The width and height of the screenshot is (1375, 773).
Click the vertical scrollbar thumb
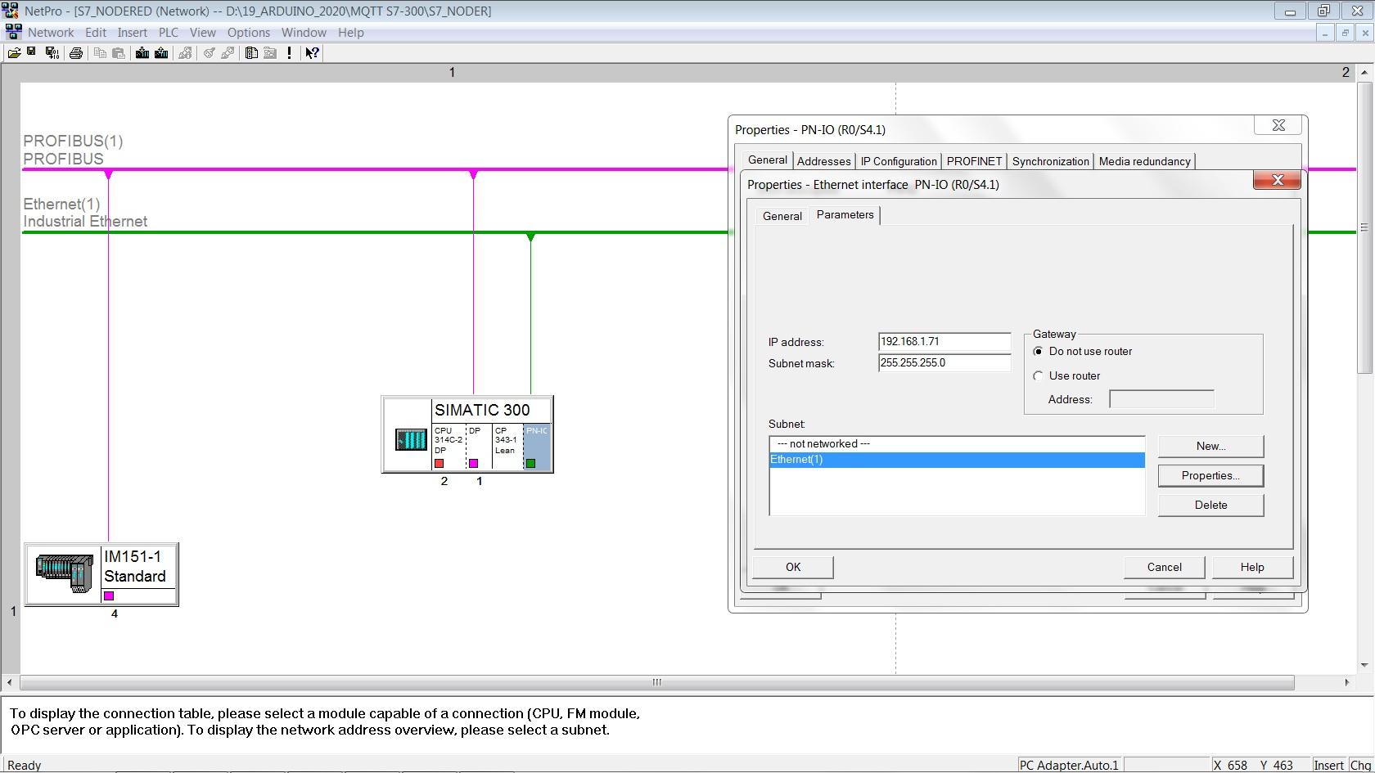tap(1364, 227)
